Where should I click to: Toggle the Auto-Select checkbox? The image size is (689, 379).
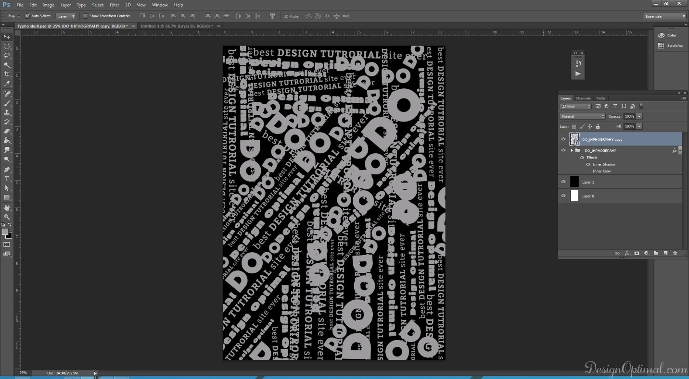[x=27, y=16]
